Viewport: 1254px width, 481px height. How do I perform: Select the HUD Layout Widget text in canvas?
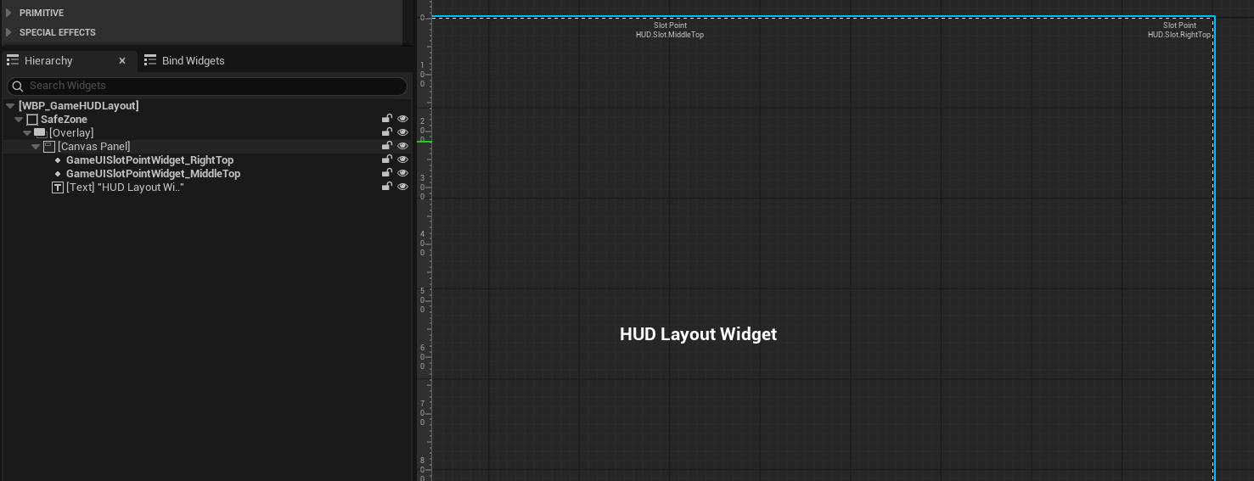(x=698, y=334)
